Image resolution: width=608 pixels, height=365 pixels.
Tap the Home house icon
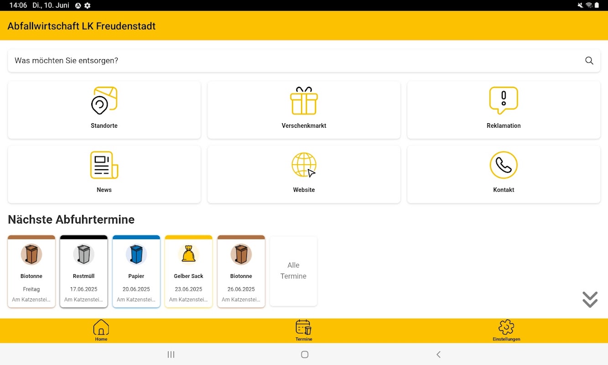(101, 327)
